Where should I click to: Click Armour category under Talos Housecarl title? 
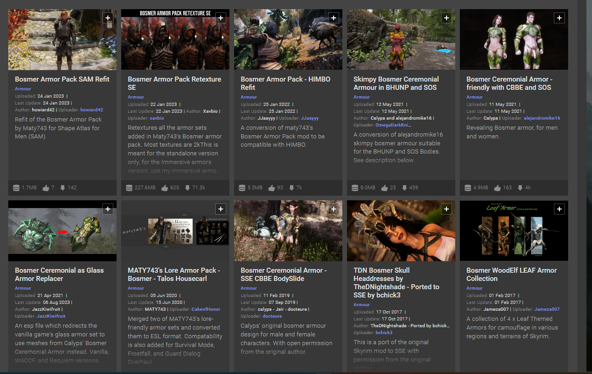tap(136, 288)
